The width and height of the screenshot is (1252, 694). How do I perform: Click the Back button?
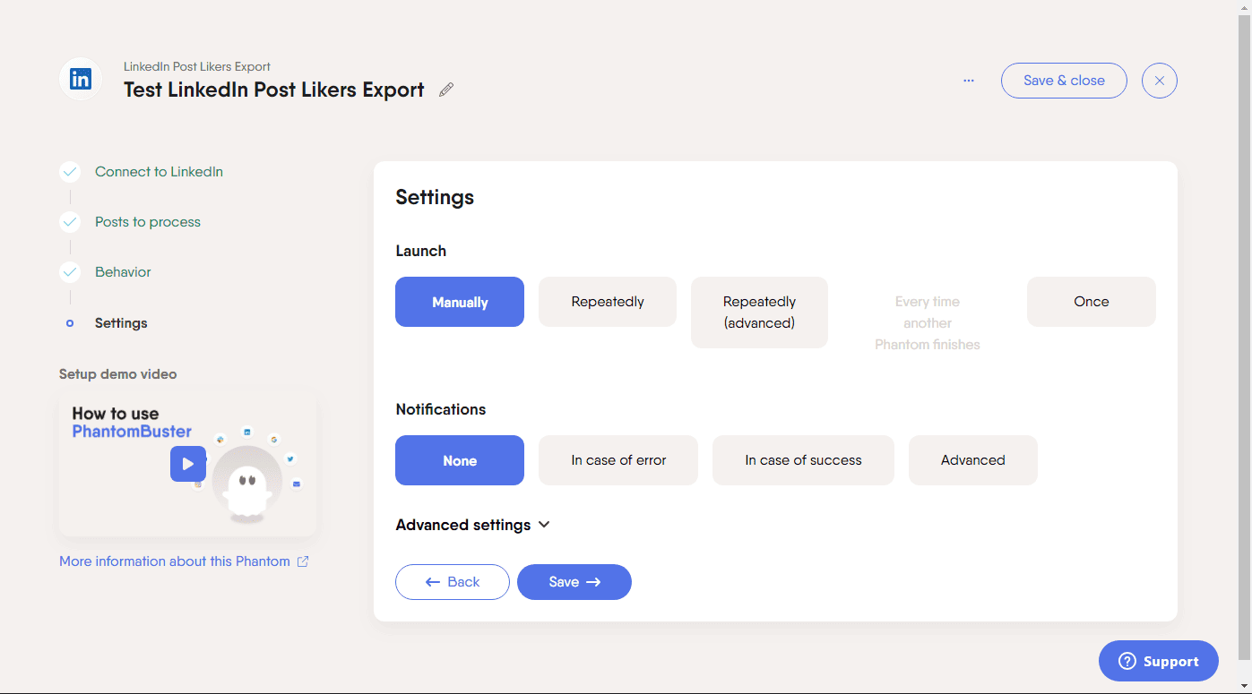tap(453, 582)
